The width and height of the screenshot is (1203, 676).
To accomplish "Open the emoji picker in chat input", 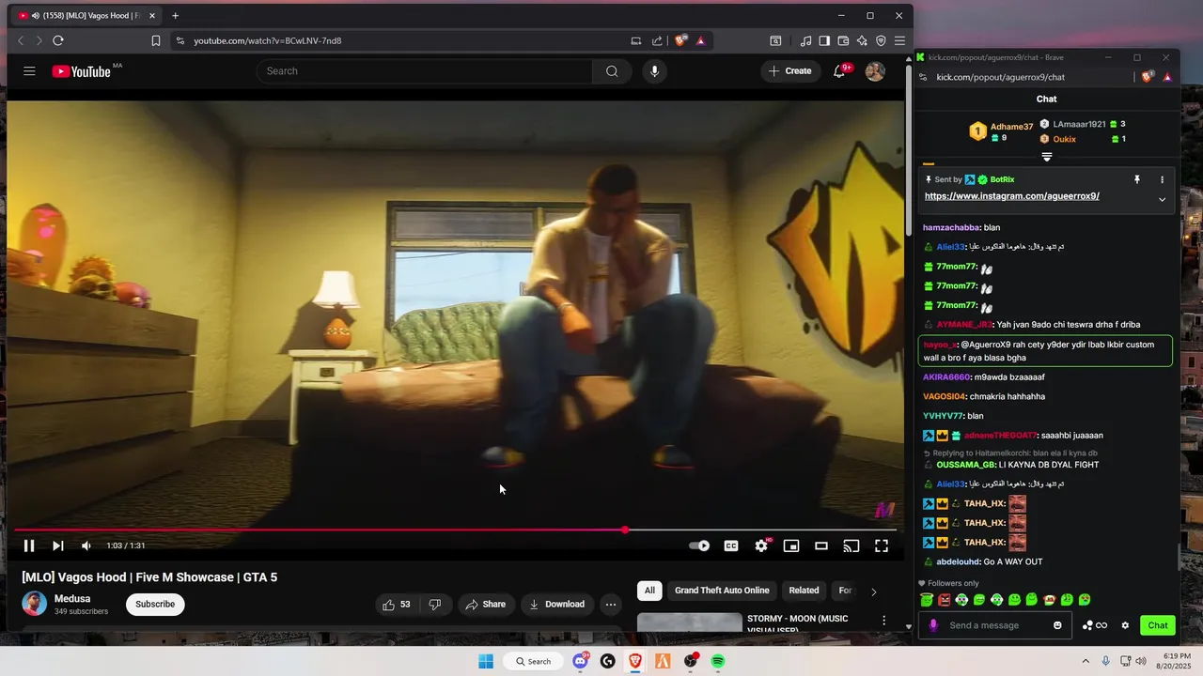I will coord(1057,625).
